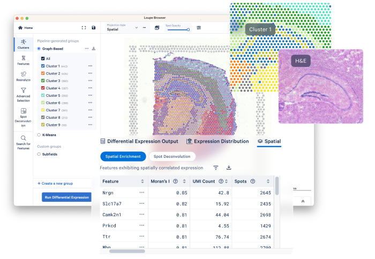Switch to Differential Expression Output tab

pyautogui.click(x=139, y=141)
